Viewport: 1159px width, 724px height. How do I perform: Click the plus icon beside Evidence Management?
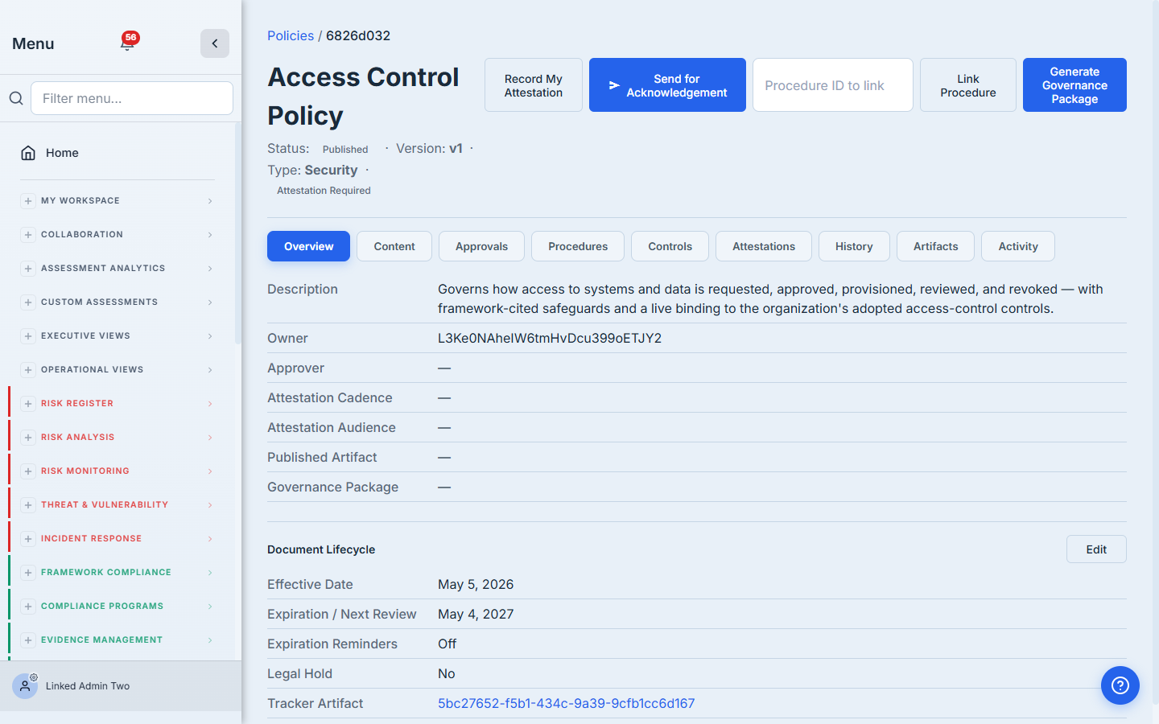(x=28, y=640)
